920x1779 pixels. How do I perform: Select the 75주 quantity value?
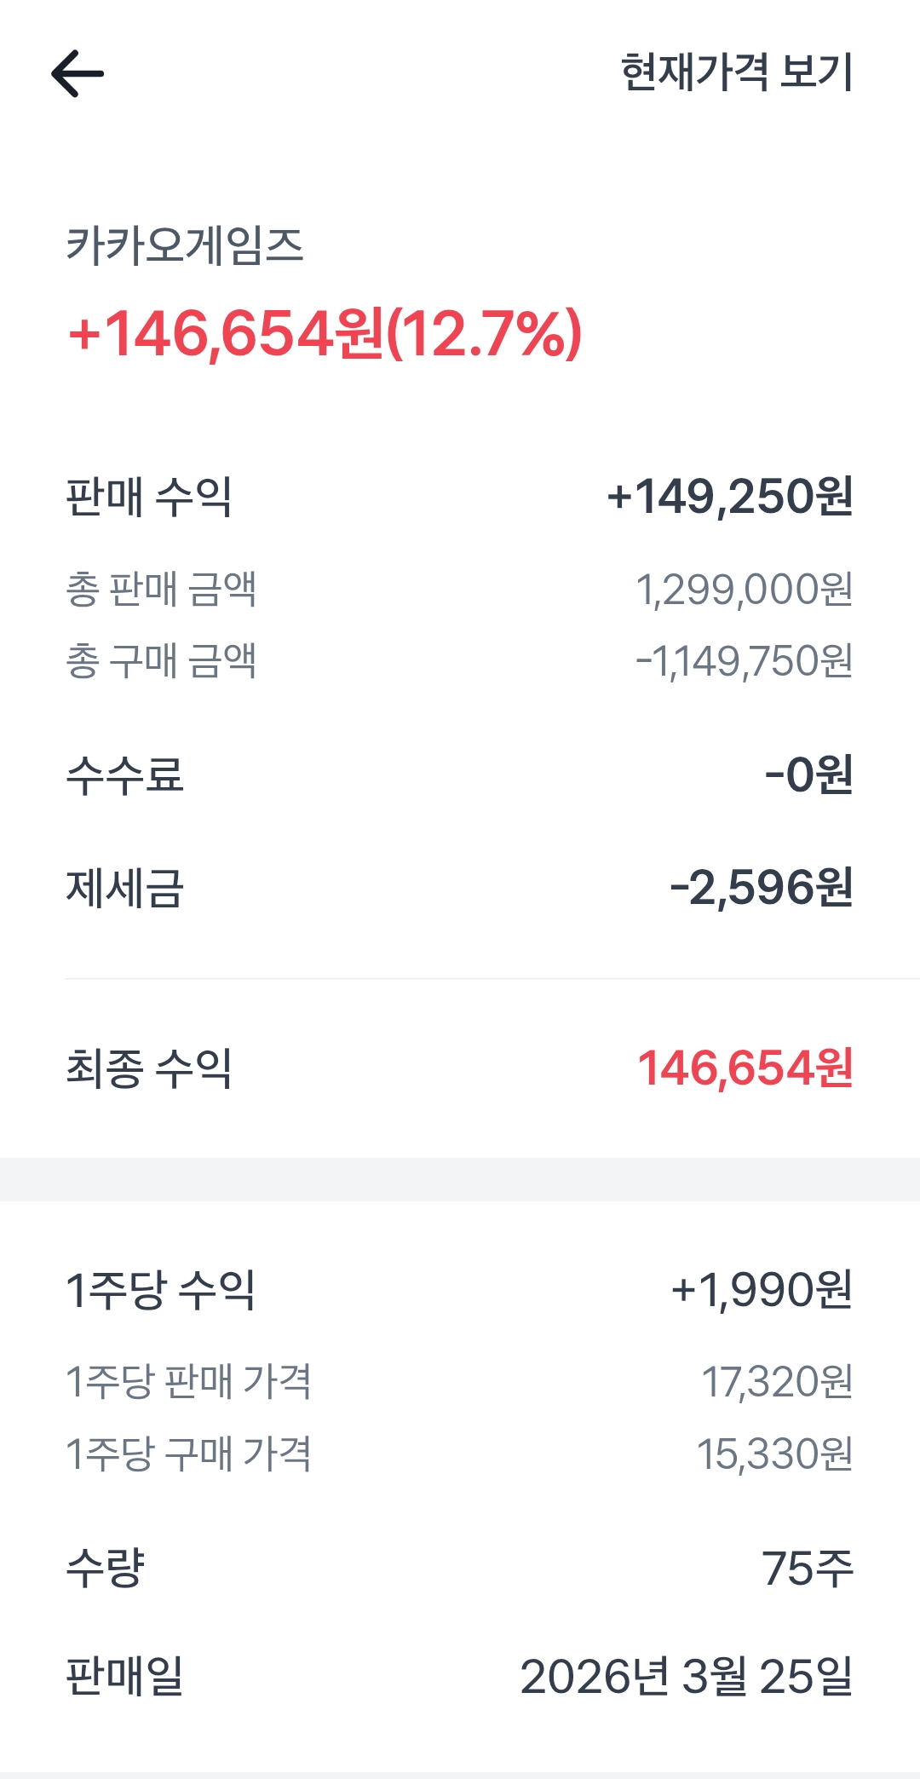(x=807, y=1568)
